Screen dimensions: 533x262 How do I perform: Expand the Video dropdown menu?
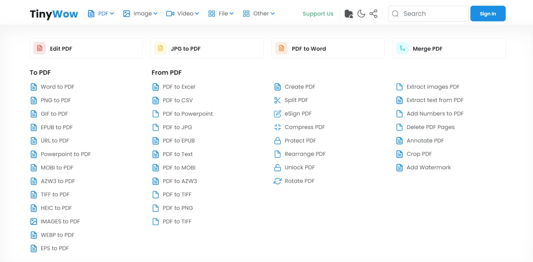click(x=182, y=14)
